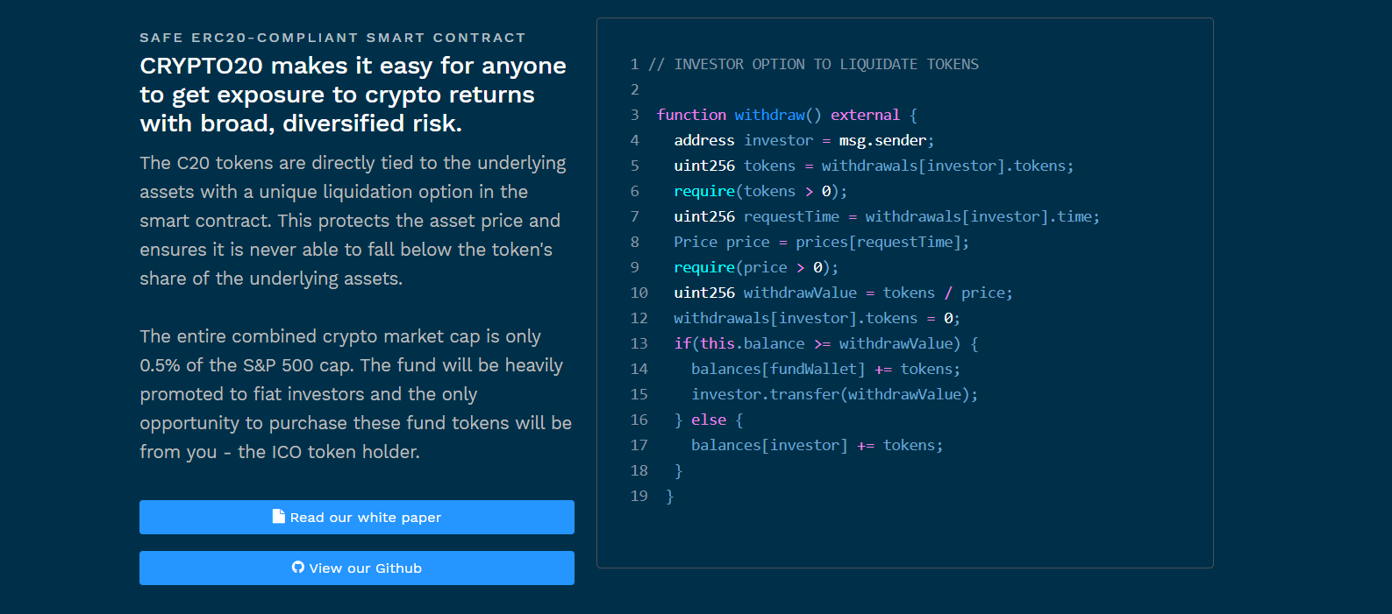Click line number 19 in code block
Image resolution: width=1392 pixels, height=614 pixels.
(639, 496)
